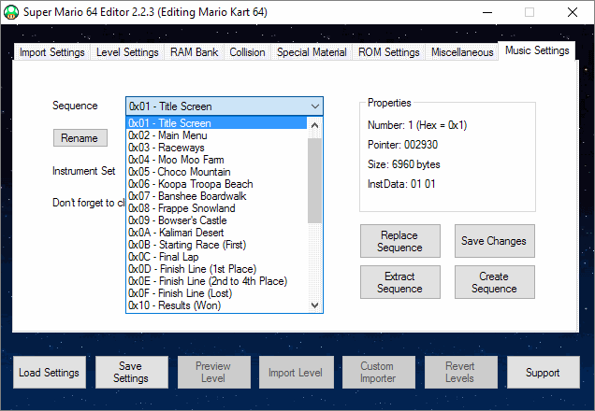This screenshot has width=595, height=411.
Task: Select 0x03 - Raceways sequence
Action: (216, 148)
